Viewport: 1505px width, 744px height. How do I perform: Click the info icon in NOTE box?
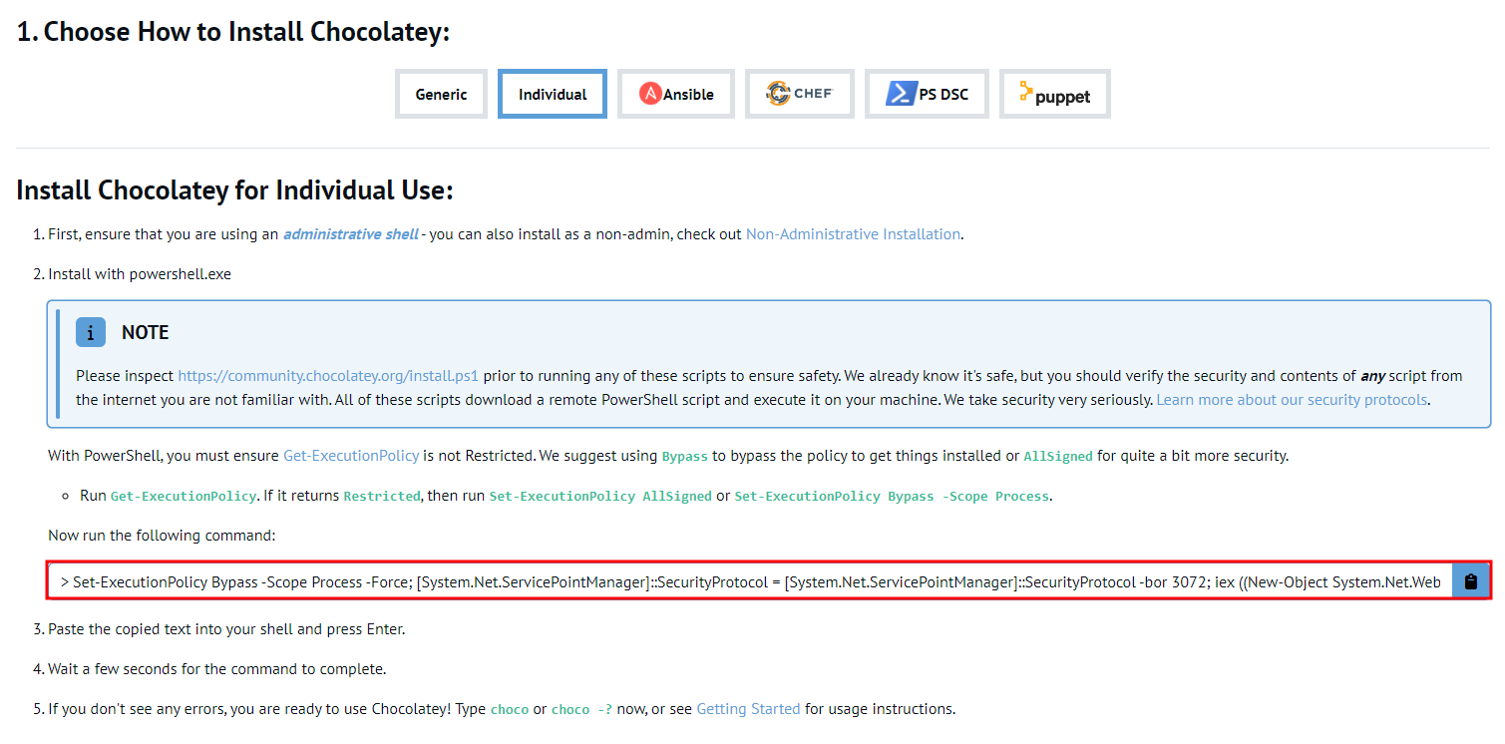(90, 332)
